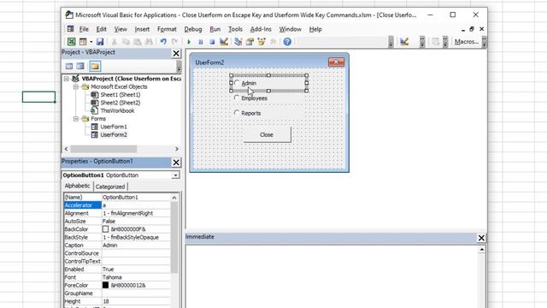Open the Object Browser toolbar icon
Screen dimensions: 547x308
pos(262,42)
